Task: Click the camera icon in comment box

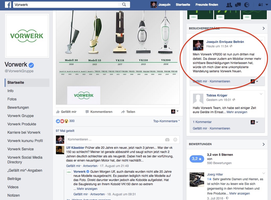Action: coord(167,140)
